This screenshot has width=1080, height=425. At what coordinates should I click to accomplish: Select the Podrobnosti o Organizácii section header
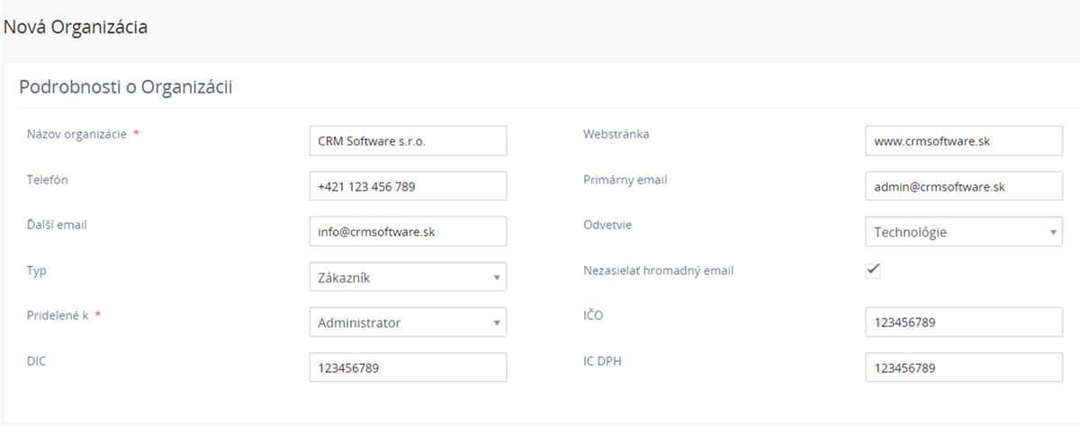click(x=126, y=88)
